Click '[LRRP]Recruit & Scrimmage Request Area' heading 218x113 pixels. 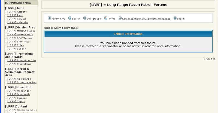[20, 72]
